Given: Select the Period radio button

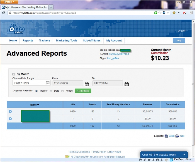Looking at the screenshot, I should click(x=62, y=91).
